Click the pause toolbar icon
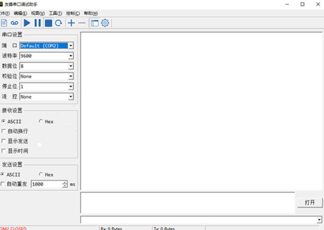324x230 pixels. 37,23
